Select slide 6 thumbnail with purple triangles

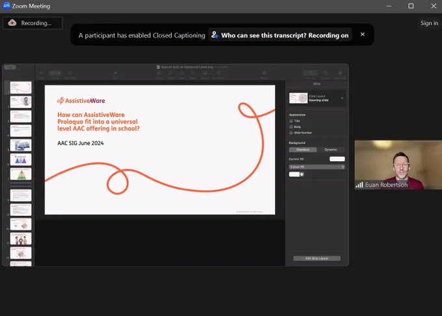point(21,159)
